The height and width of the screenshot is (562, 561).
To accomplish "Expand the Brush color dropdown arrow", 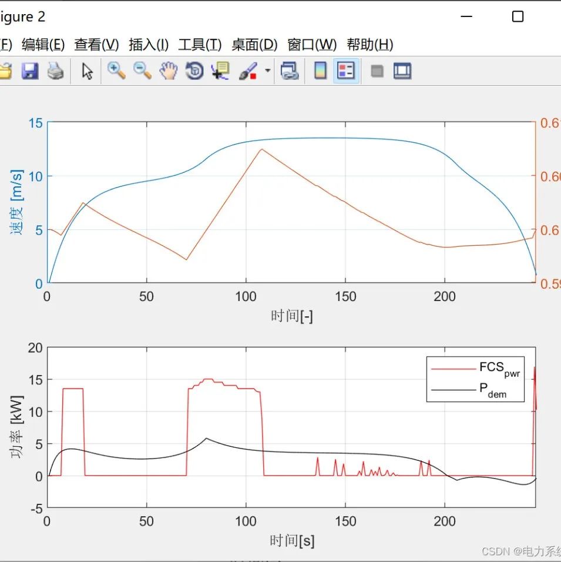I will [x=268, y=71].
